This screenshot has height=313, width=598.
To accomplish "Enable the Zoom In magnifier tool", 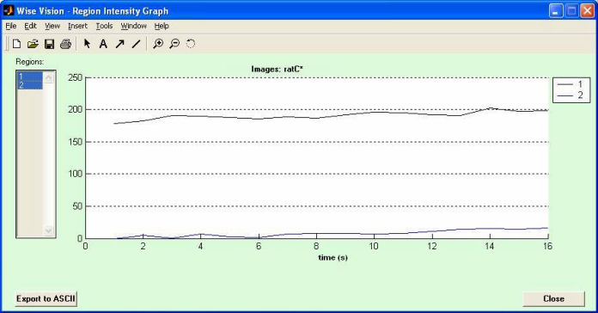I will 158,44.
